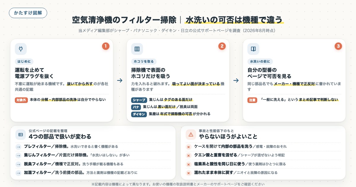This screenshot has width=356, height=187.
Task: Click the text 集じんはタグのある面だけ
Action: tap(171, 100)
